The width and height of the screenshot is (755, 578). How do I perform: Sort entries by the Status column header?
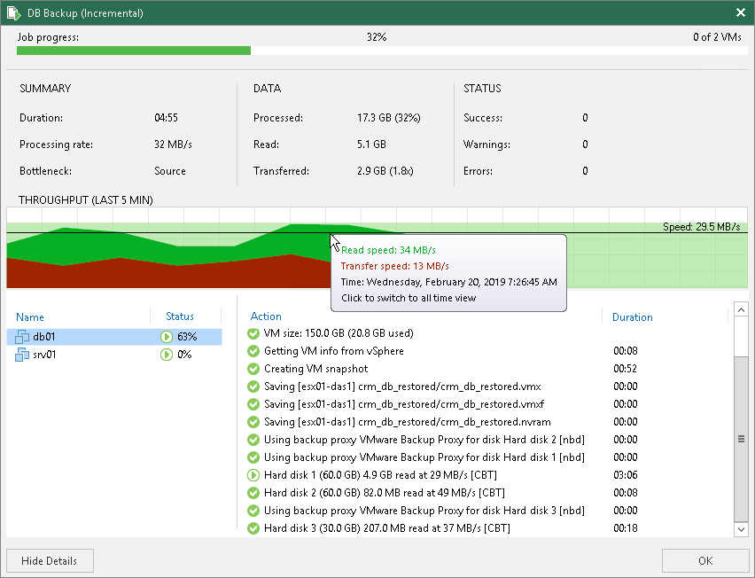[x=180, y=316]
